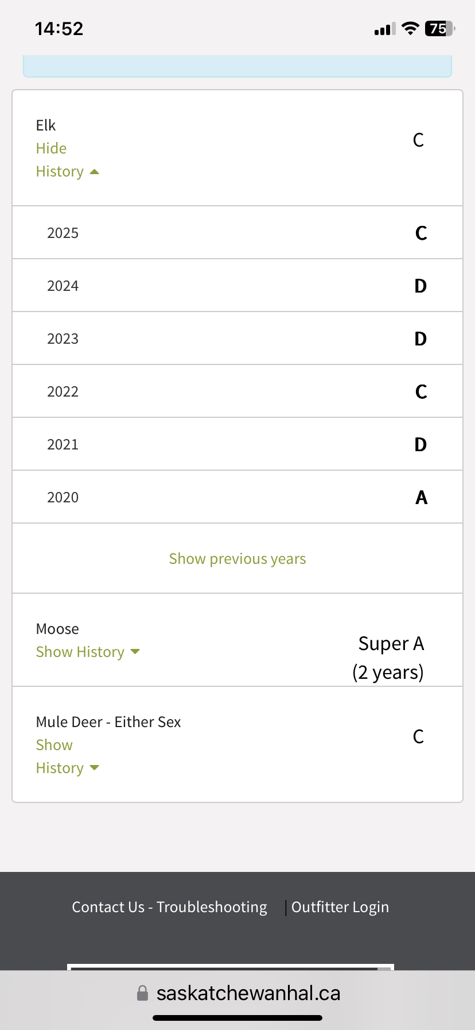Screen dimensions: 475x1030
Task: Tap the home indicator bar
Action: tap(237, 1018)
